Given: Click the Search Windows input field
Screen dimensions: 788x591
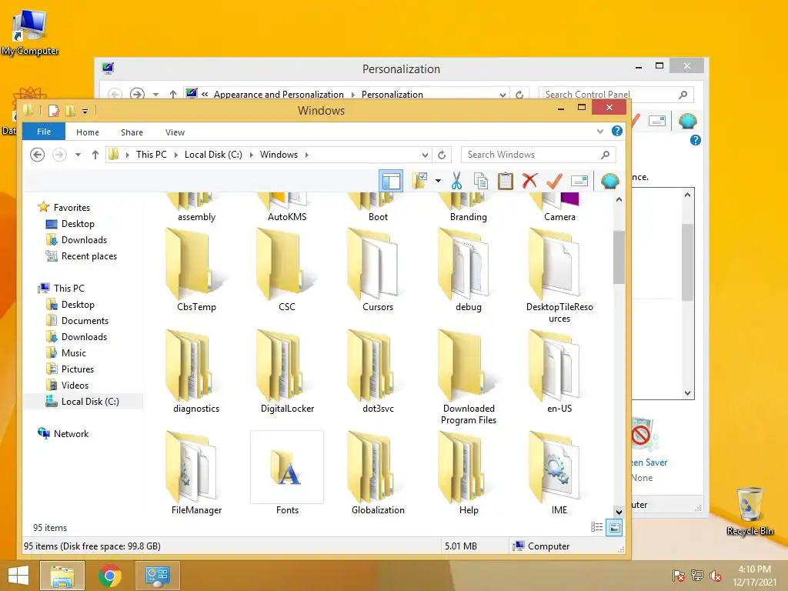Looking at the screenshot, I should (538, 155).
